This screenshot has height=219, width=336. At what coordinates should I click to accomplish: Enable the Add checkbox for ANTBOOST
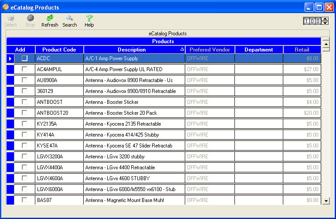24,102
